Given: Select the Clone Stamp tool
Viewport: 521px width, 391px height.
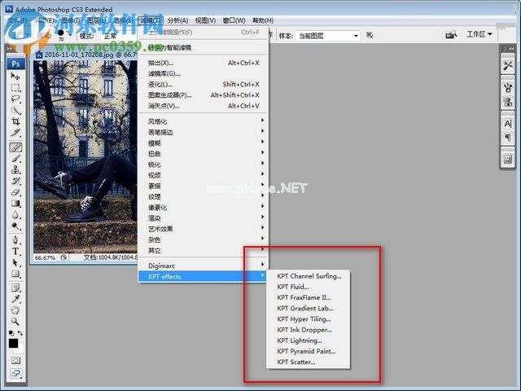Looking at the screenshot, I should click(x=15, y=170).
